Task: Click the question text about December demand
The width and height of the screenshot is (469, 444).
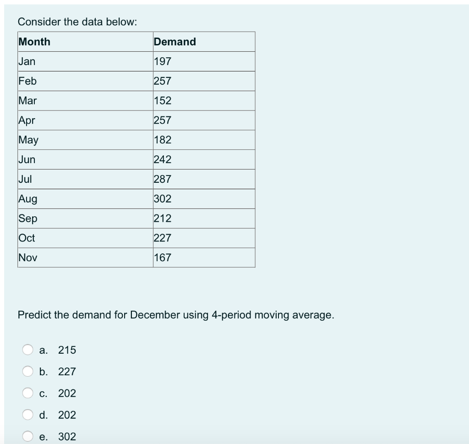Action: (176, 315)
